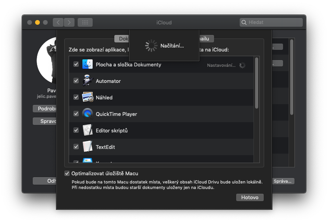Show all preferences grid button

click(85, 22)
